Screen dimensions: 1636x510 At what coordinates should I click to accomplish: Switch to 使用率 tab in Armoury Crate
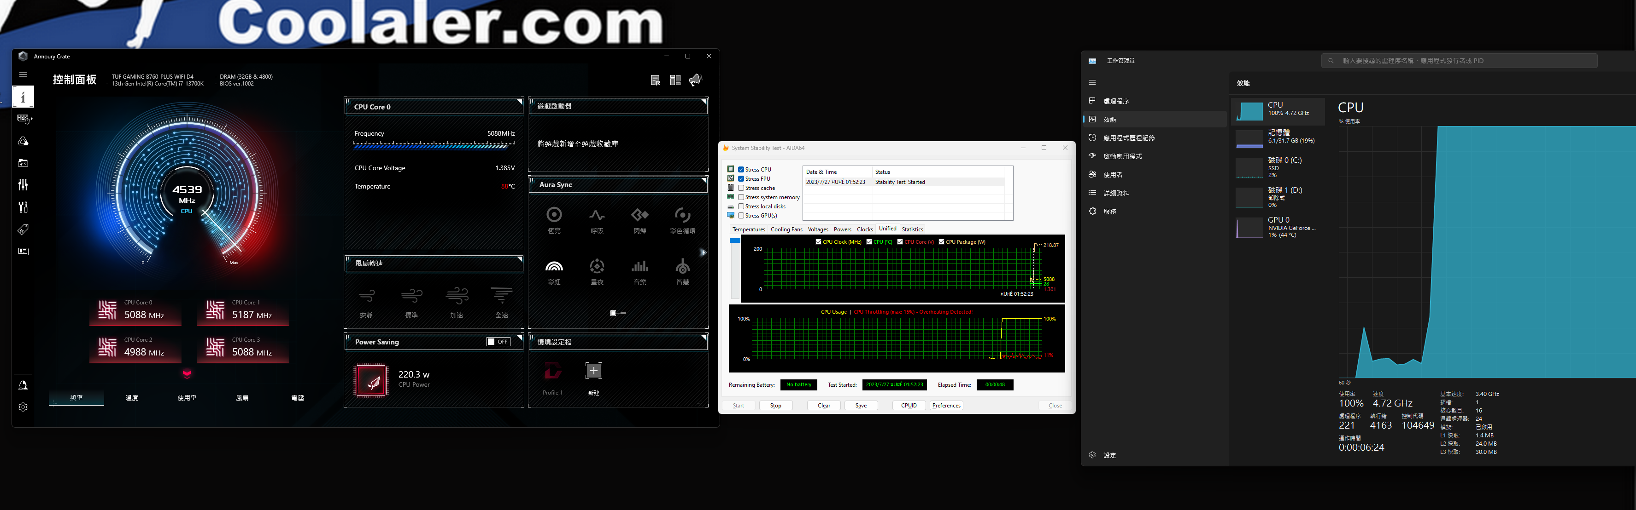tap(187, 398)
